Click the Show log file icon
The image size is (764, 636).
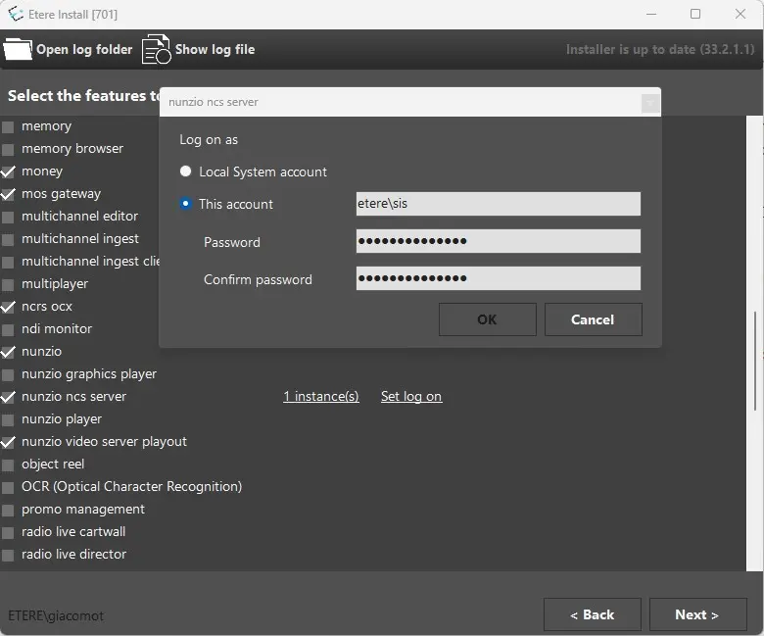point(156,49)
